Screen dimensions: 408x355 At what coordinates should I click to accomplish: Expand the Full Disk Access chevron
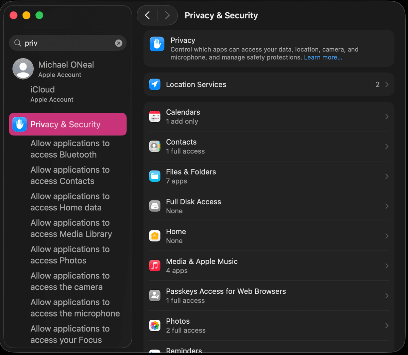(x=387, y=206)
